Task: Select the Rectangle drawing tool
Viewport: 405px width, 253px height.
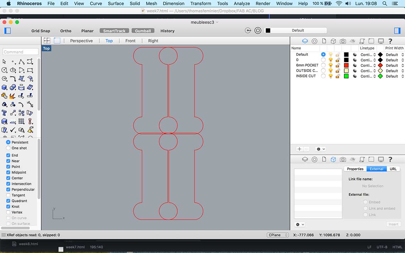Action: (30, 70)
